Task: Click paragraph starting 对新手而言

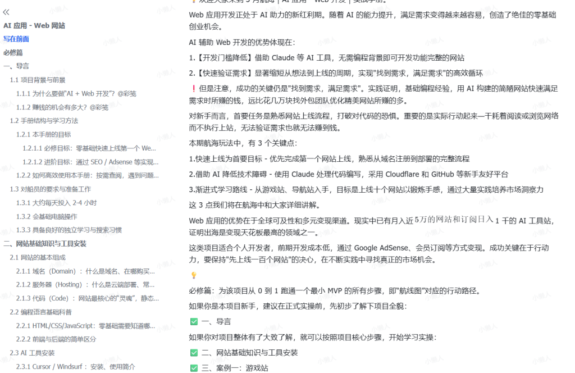Action: (x=373, y=122)
